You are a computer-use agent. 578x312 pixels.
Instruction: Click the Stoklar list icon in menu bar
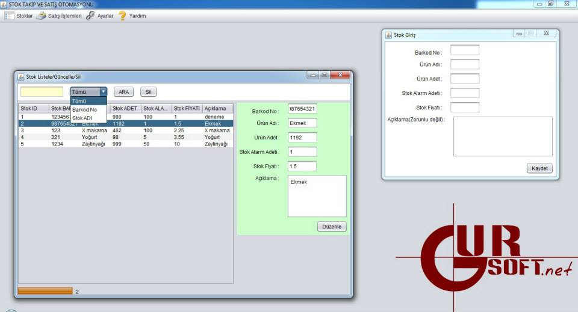tap(9, 16)
